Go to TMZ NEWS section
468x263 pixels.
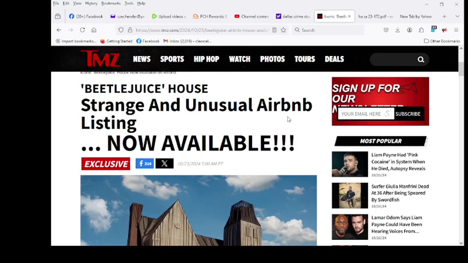point(142,59)
